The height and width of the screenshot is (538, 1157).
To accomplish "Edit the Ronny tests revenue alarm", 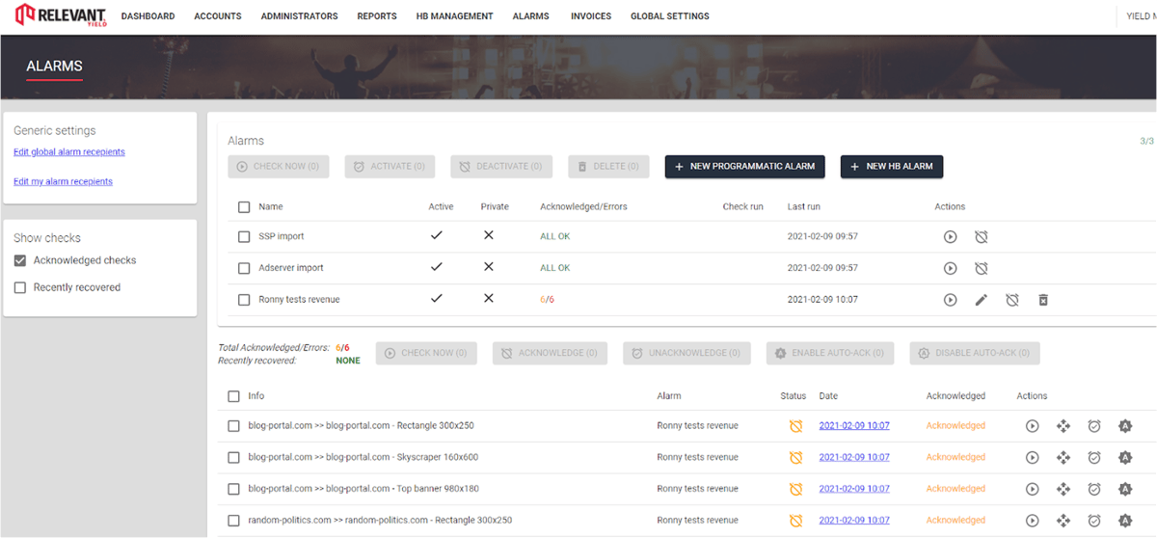I will (981, 300).
